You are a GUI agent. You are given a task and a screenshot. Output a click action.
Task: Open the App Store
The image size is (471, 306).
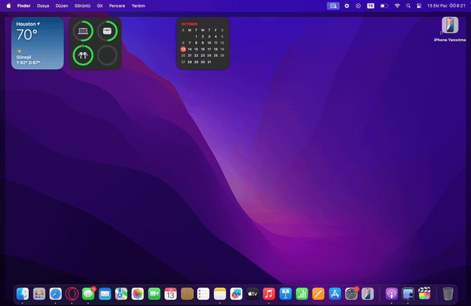click(334, 294)
